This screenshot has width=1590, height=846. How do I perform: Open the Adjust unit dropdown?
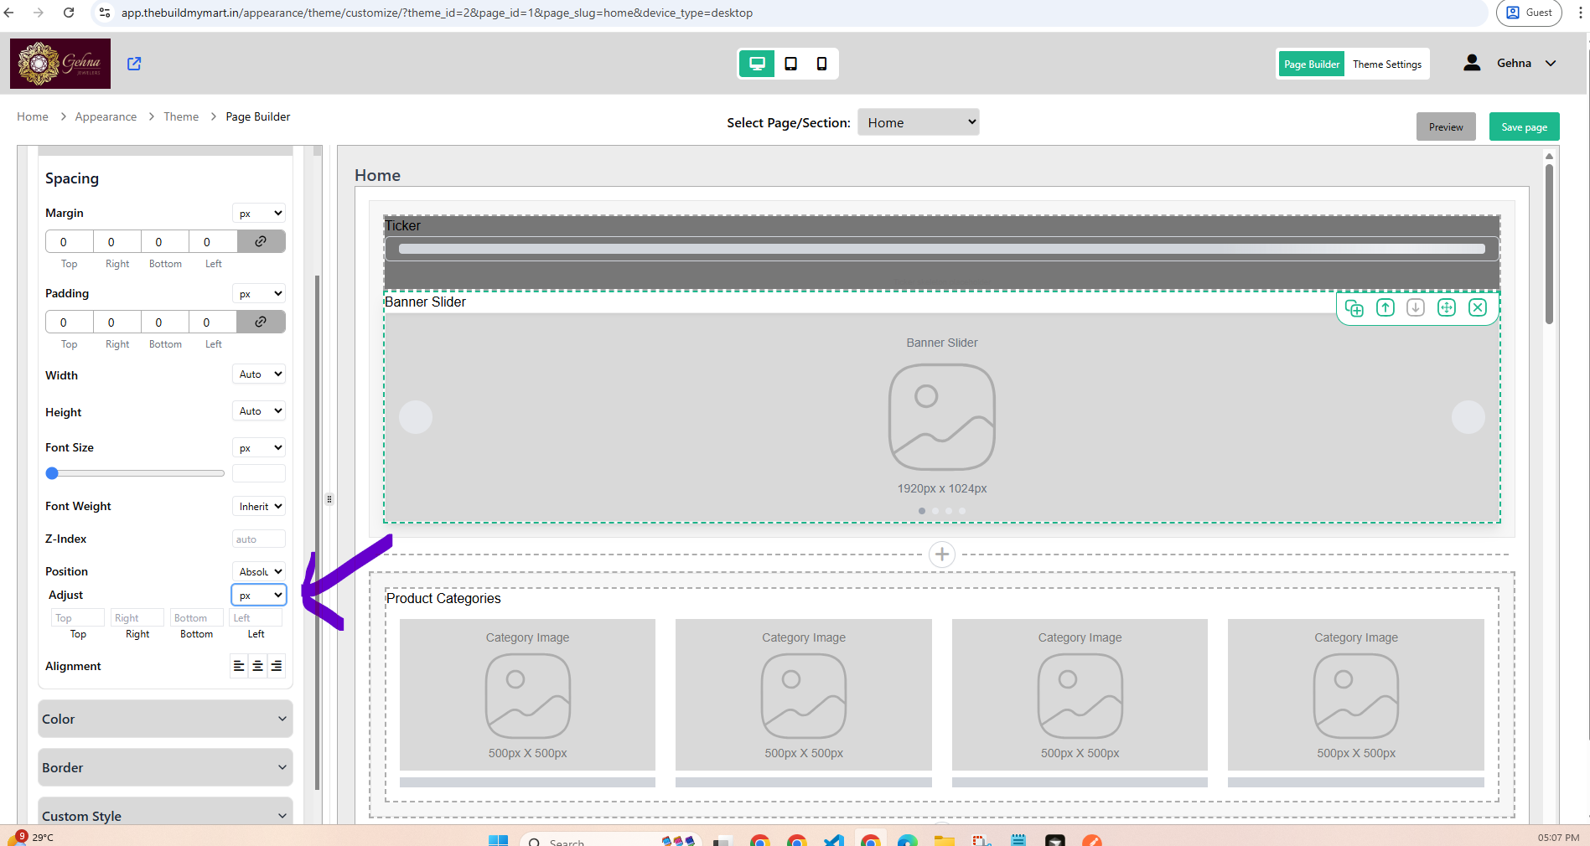click(259, 595)
